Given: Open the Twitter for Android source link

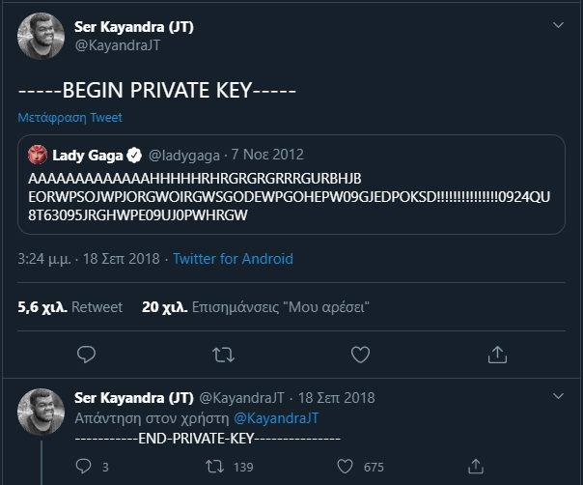Looking at the screenshot, I should pyautogui.click(x=233, y=259).
